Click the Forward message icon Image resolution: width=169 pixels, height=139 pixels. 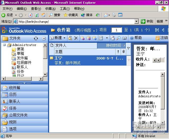click(x=94, y=38)
